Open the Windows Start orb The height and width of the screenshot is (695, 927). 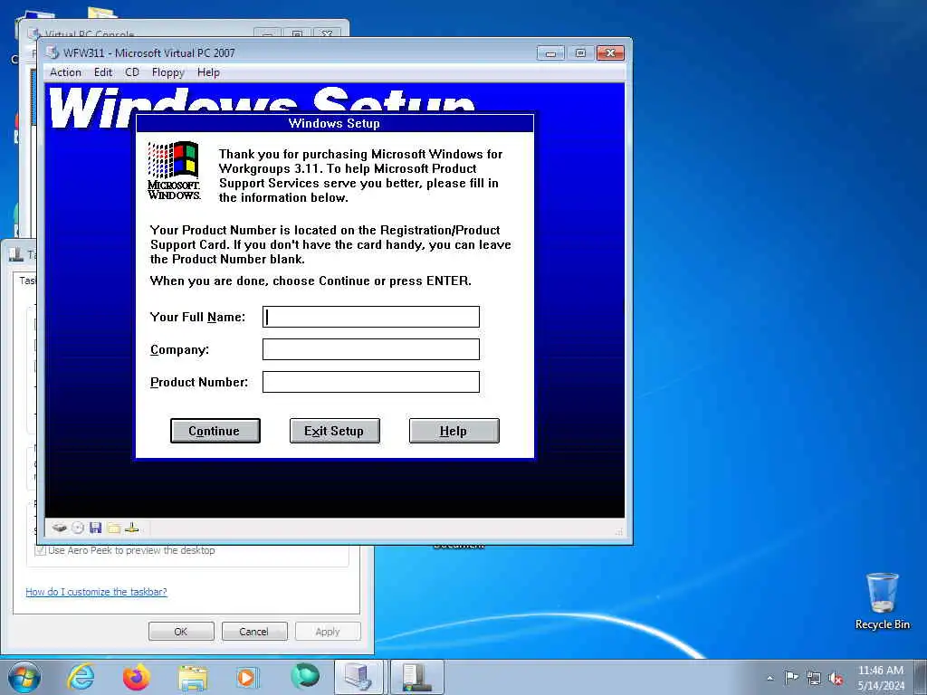point(24,677)
